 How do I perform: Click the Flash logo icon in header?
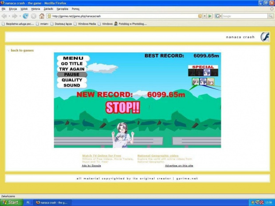[x=265, y=37]
